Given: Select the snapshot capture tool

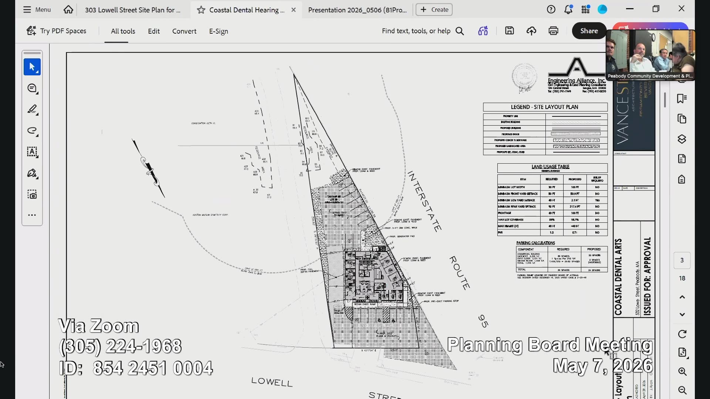Looking at the screenshot, I should pos(32,195).
